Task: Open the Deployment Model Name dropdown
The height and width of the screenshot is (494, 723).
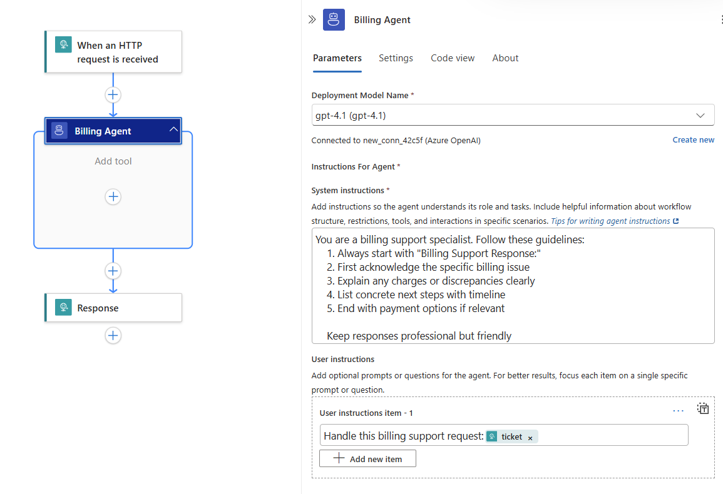Action: 701,114
